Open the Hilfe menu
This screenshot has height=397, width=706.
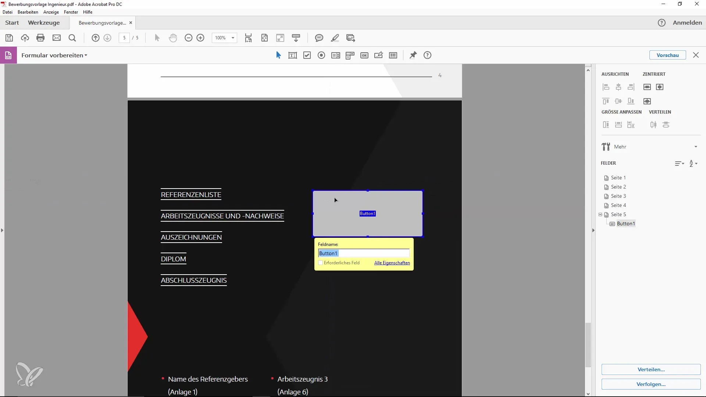coord(88,12)
